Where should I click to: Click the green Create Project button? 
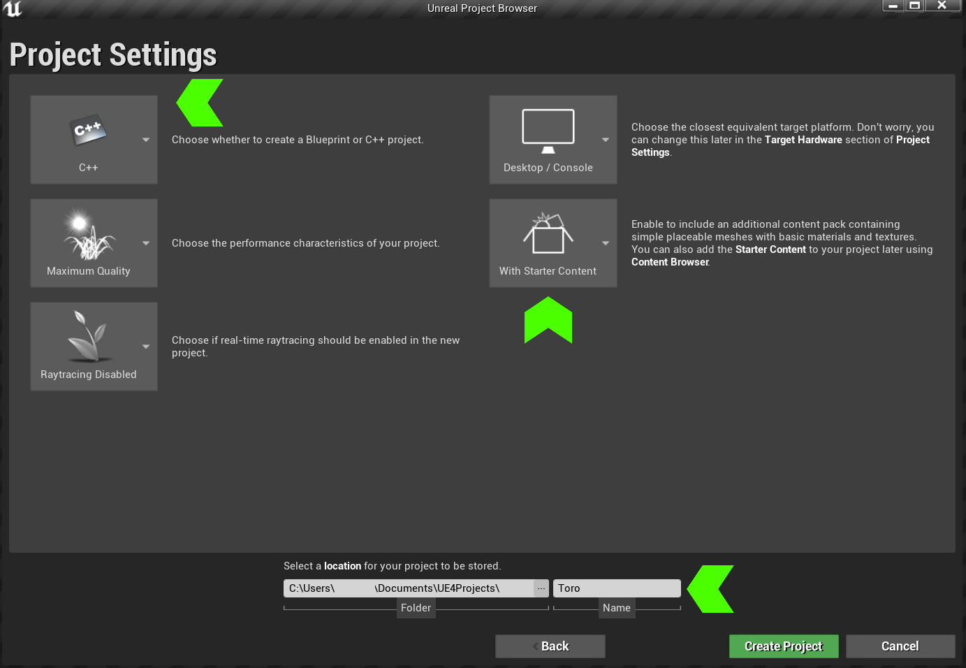784,646
